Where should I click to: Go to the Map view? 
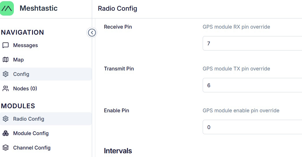pos(18,60)
